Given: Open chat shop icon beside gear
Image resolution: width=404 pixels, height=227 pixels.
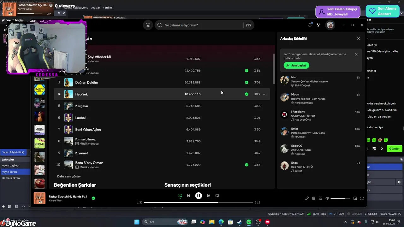Looking at the screenshot, I should coord(374,148).
